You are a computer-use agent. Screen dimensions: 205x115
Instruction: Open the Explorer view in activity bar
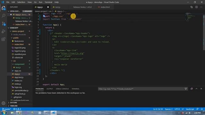click(x=4, y=8)
